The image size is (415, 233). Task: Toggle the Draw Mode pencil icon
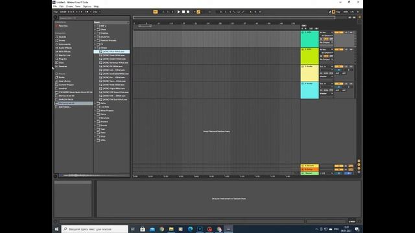click(x=330, y=12)
